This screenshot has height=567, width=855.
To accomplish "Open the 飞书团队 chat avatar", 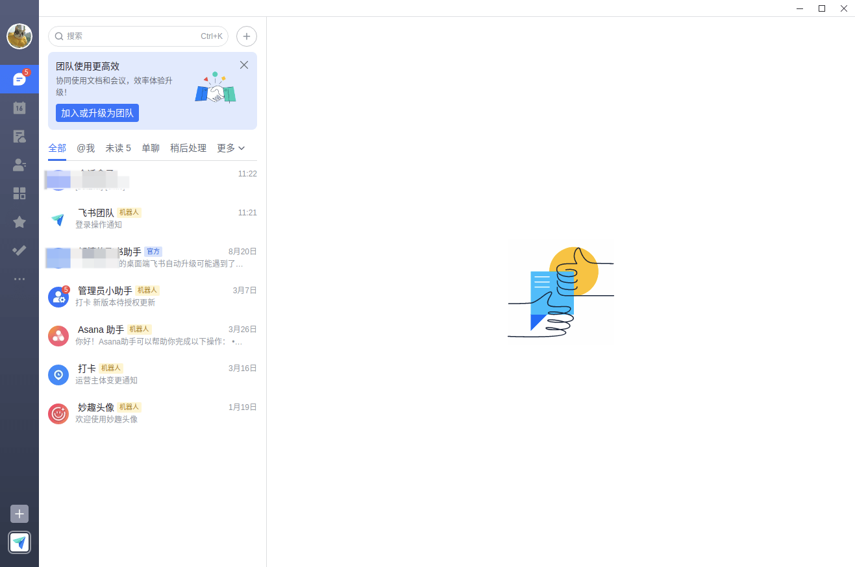I will click(x=58, y=219).
